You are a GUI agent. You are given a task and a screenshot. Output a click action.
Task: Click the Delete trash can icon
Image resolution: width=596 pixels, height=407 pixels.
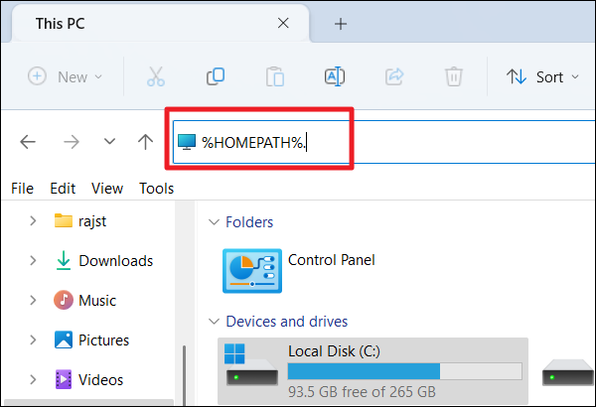coord(454,76)
